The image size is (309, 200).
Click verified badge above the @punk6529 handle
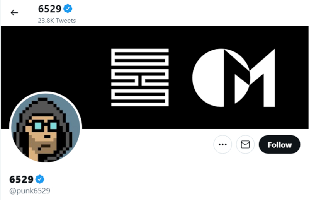[40, 179]
